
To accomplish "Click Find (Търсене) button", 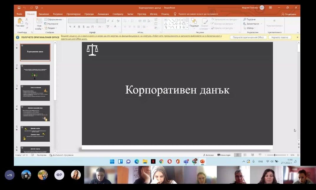I will (249, 19).
